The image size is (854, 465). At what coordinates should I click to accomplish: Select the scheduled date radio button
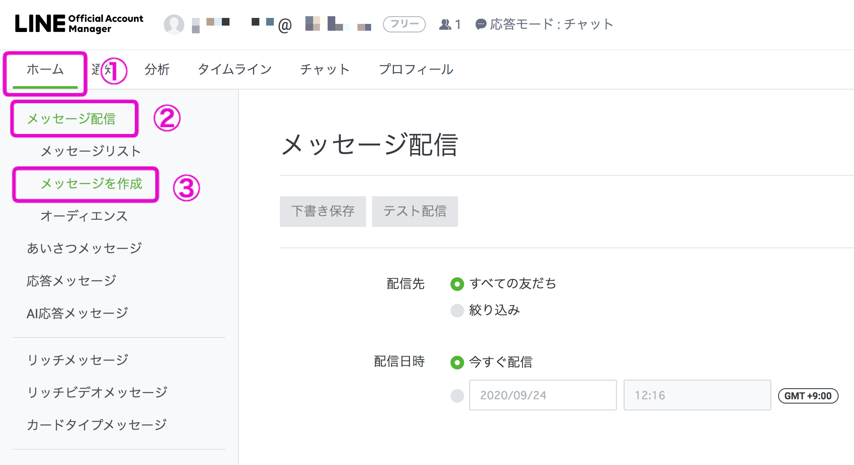(x=457, y=395)
